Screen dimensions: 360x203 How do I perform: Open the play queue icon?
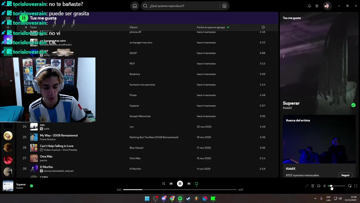click(312, 186)
